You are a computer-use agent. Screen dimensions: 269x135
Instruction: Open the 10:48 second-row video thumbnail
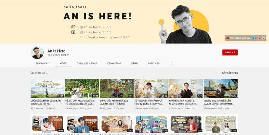click(x=48, y=123)
